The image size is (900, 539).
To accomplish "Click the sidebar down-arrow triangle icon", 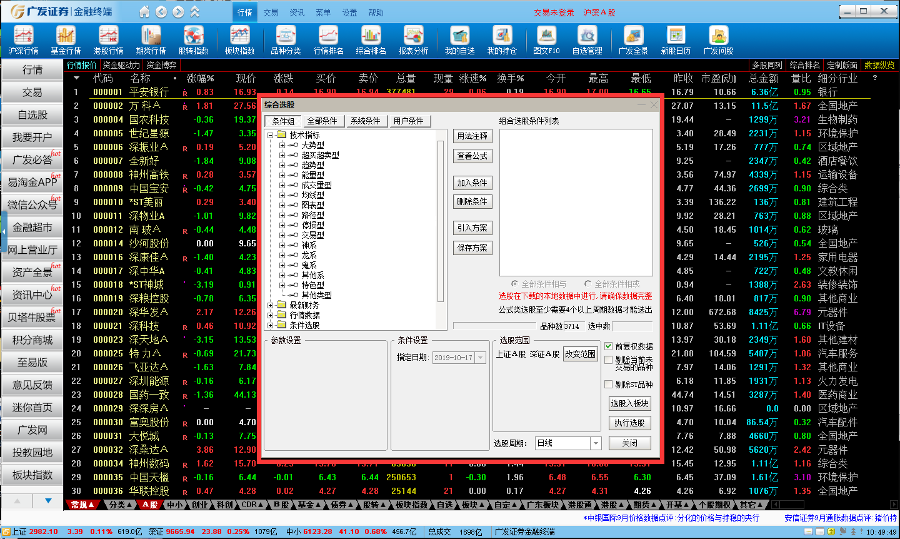I will point(48,500).
